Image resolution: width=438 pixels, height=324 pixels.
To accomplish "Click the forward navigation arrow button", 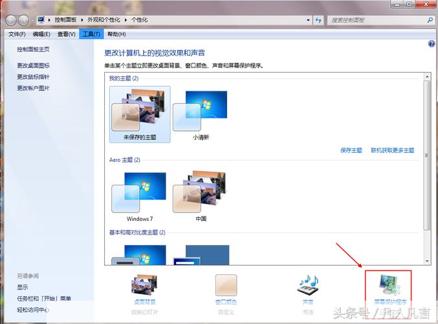I will (23, 20).
